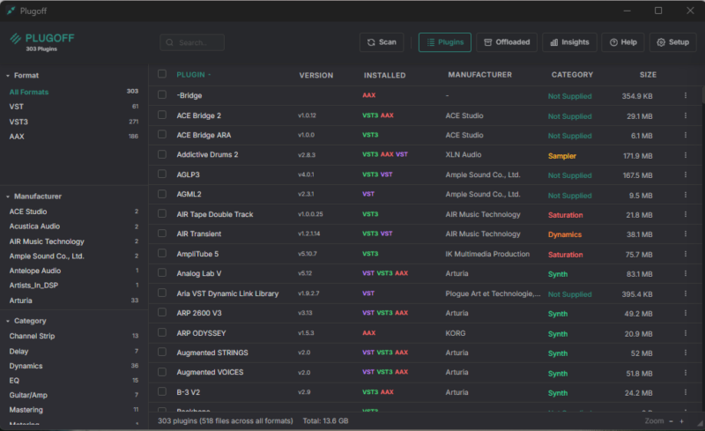The image size is (705, 431).
Task: Open the kebab menu for B-3 V2
Action: coord(686,392)
